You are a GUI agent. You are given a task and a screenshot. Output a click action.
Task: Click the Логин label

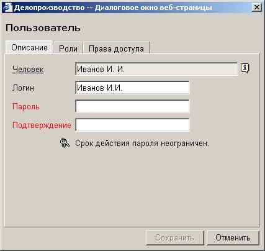23,88
